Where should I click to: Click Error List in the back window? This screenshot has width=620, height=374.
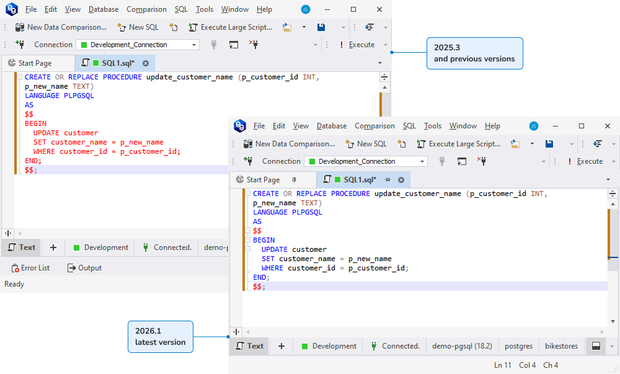[x=30, y=268]
